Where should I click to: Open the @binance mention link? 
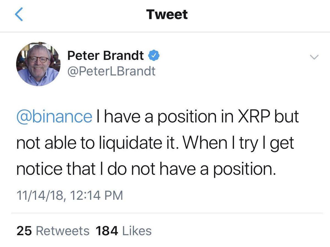click(54, 117)
